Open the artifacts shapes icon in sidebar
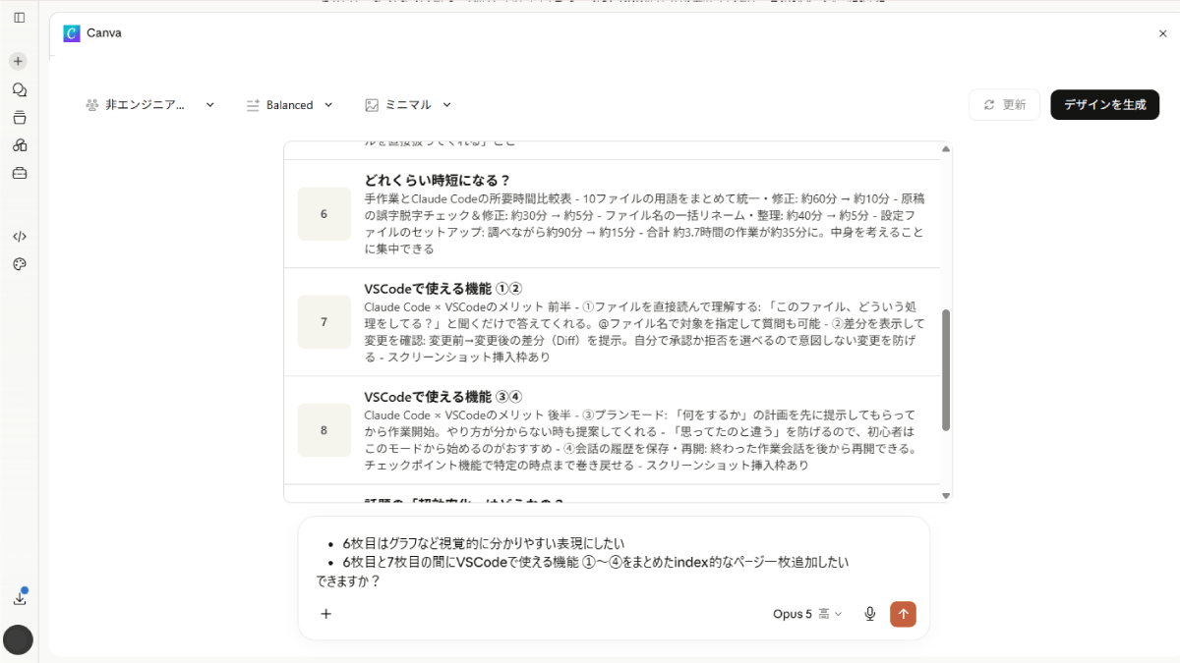The height and width of the screenshot is (663, 1180). (x=19, y=145)
